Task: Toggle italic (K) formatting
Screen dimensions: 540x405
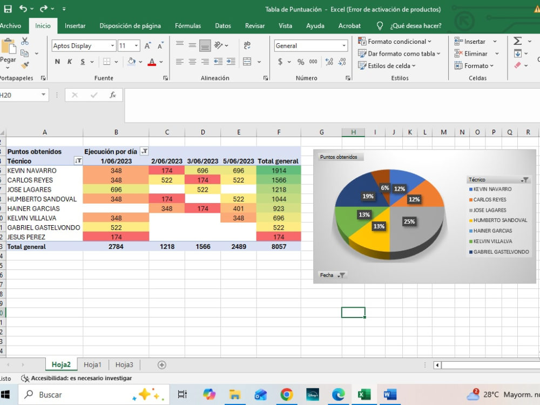Action: (70, 62)
